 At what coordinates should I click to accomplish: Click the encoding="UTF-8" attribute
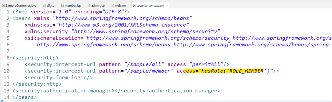coord(99,12)
